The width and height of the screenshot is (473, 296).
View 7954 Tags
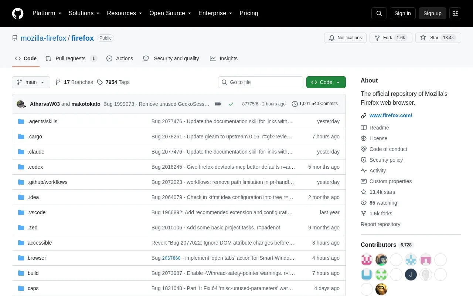tap(113, 82)
